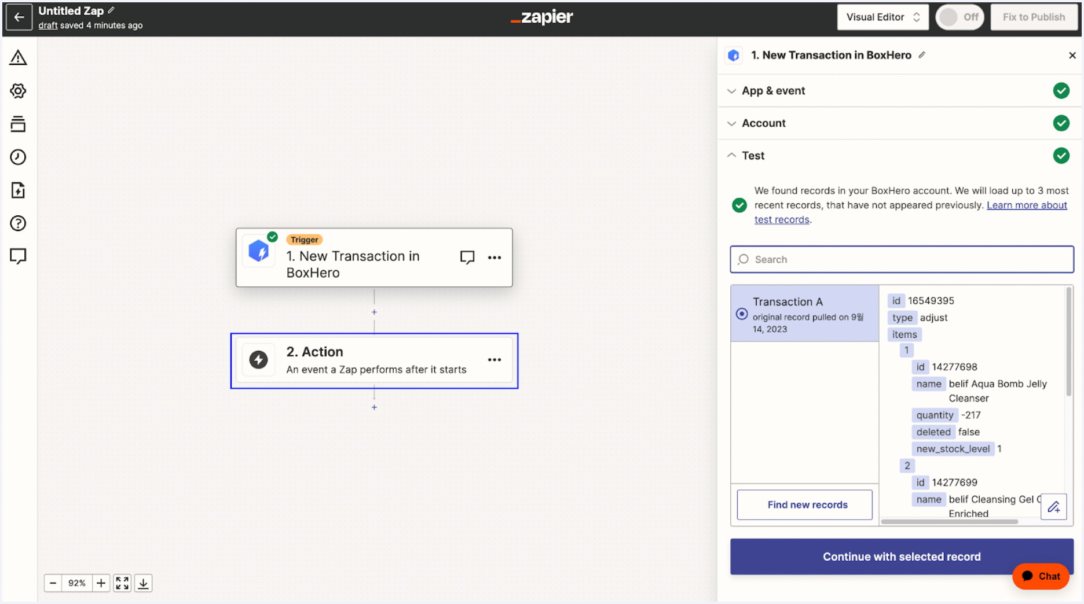Open Zap history with the clock icon
The width and height of the screenshot is (1084, 604).
tap(18, 157)
